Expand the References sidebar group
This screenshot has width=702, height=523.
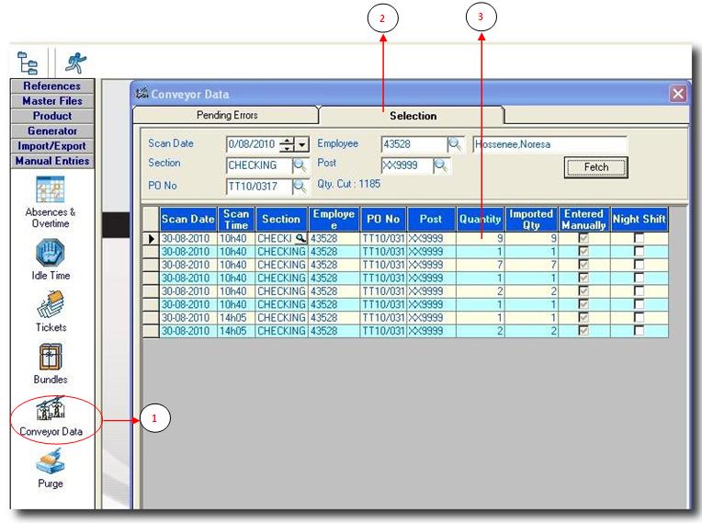[x=51, y=86]
